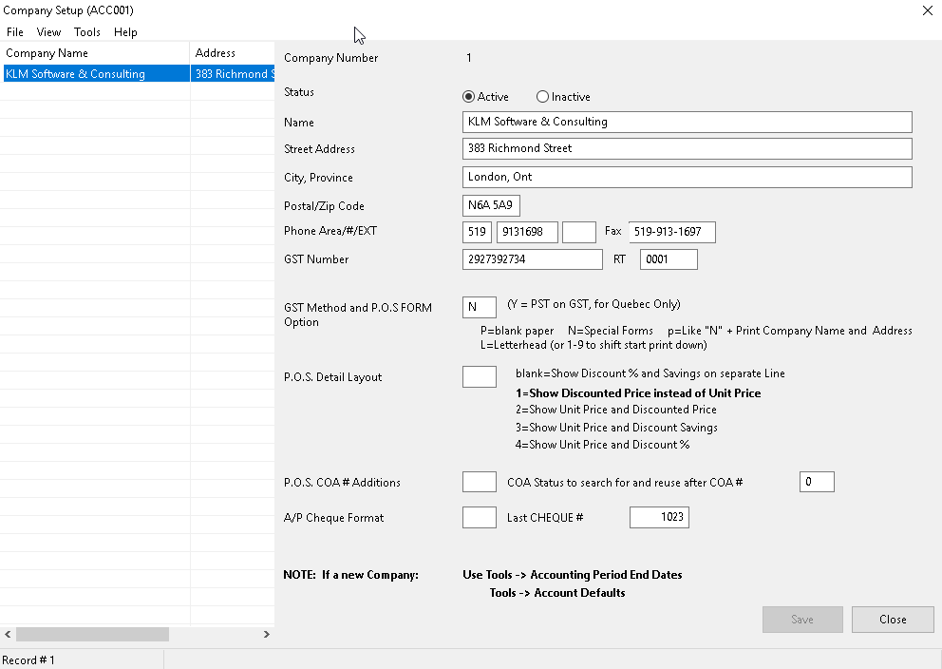Screen dimensions: 942x669
Task: Click the COA Status reuse field
Action: coord(817,482)
